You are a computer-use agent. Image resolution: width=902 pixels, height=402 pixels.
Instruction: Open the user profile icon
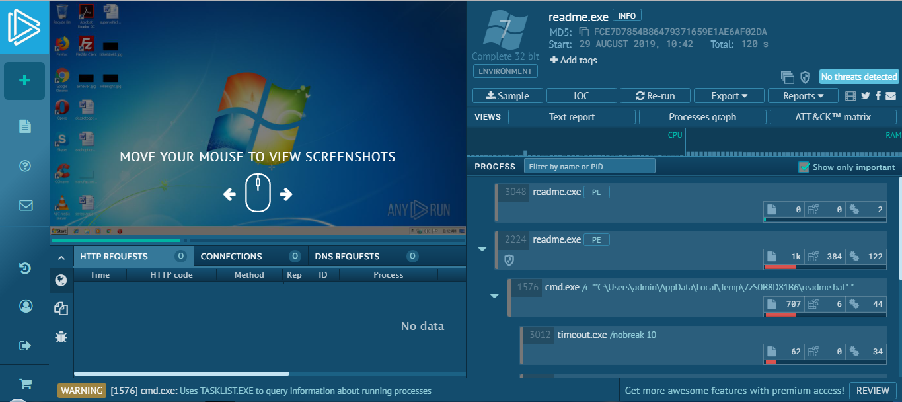click(x=26, y=306)
